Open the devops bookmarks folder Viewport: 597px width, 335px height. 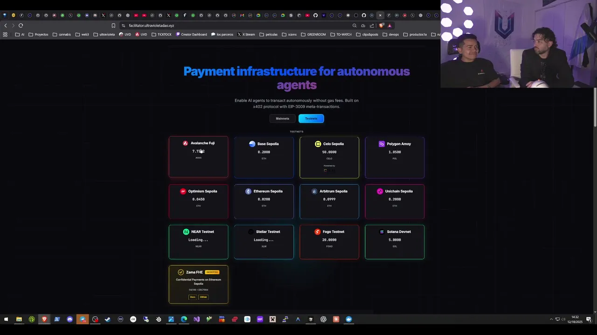coord(391,34)
